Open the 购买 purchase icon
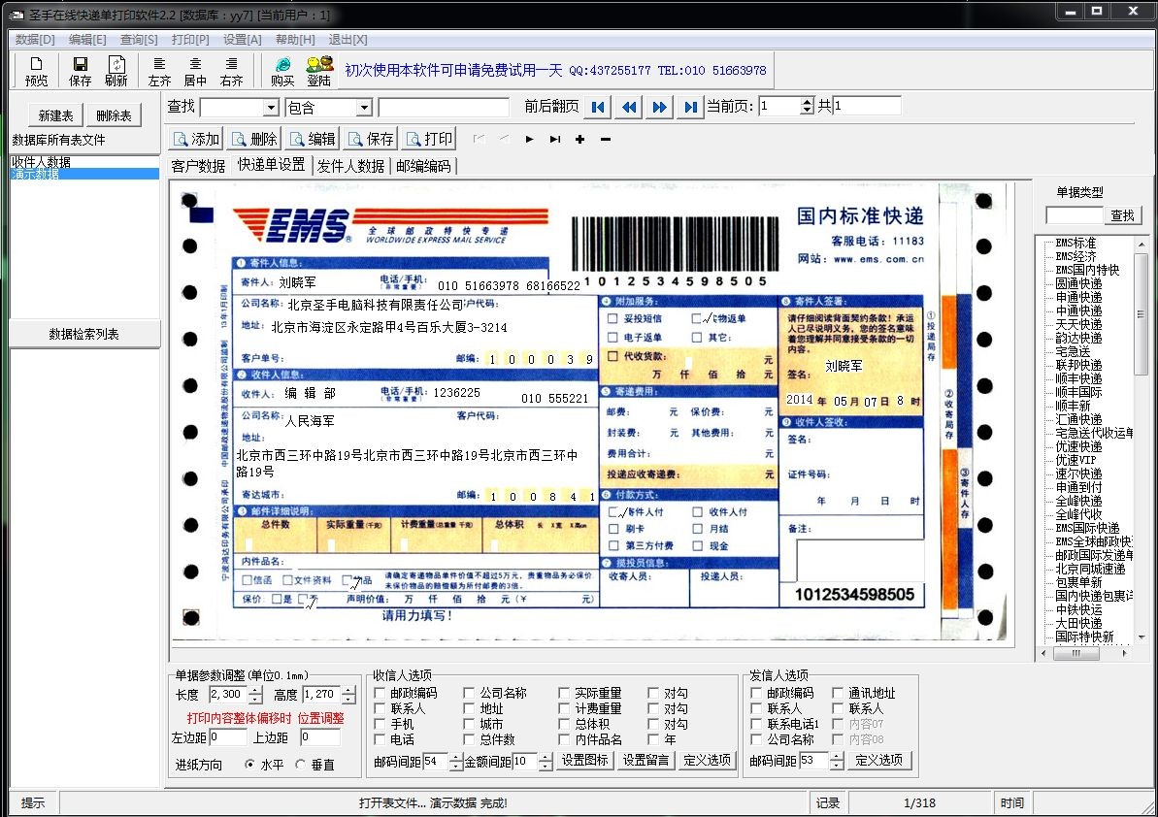 282,71
